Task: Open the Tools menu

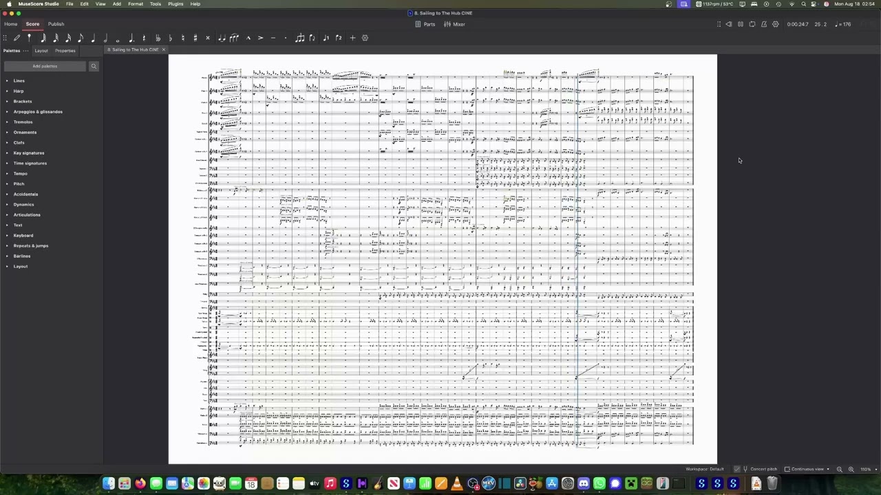Action: [156, 4]
